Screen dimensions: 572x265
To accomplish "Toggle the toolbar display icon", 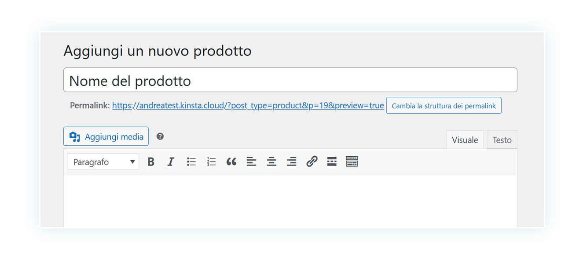I will click(x=352, y=162).
